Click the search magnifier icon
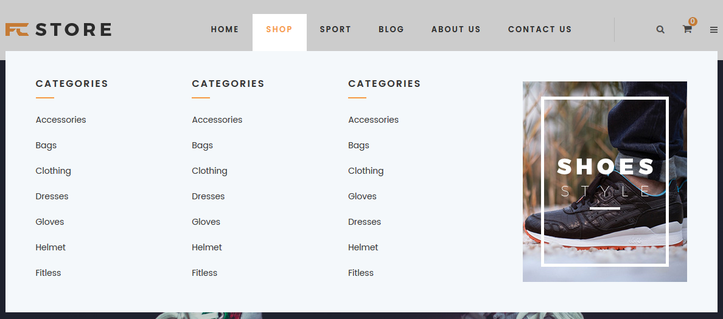Viewport: 723px width, 319px height. (x=660, y=29)
